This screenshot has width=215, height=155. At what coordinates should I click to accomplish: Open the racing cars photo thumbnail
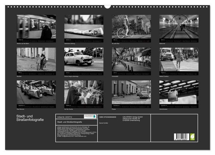(36, 92)
